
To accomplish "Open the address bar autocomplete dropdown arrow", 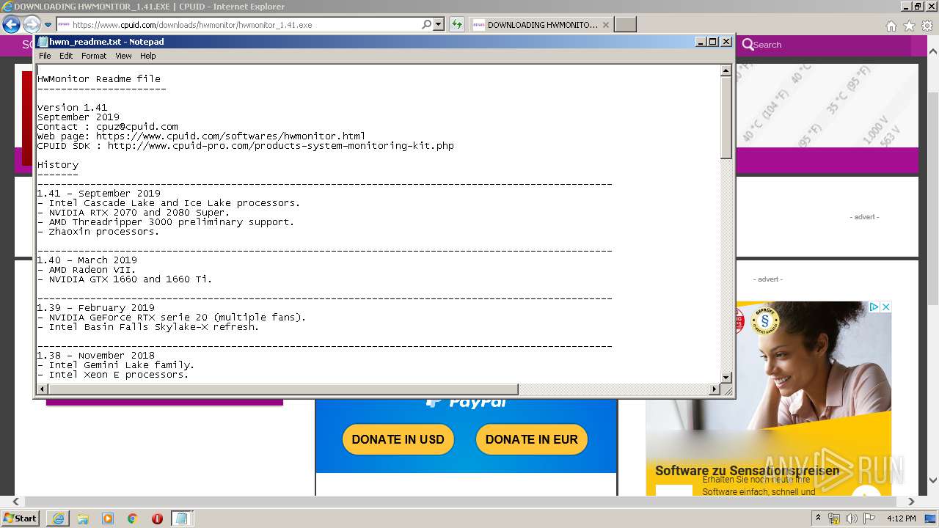I will 439,24.
